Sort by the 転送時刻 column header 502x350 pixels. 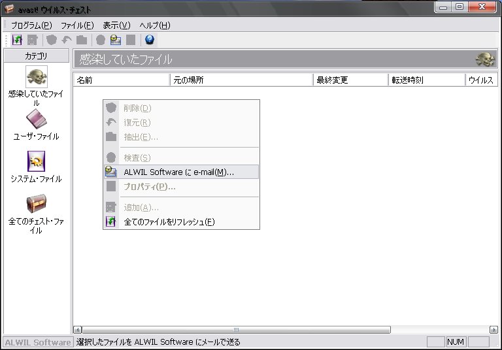pos(427,80)
